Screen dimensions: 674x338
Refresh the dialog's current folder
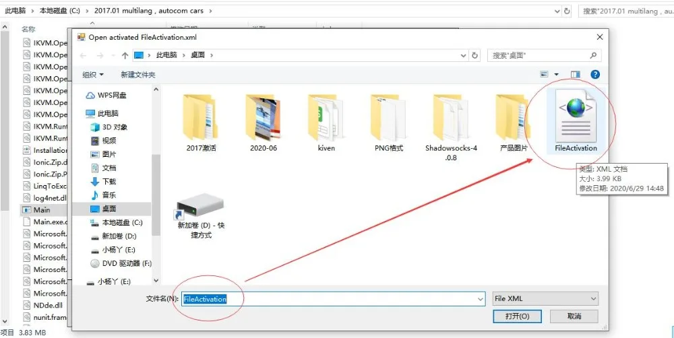click(x=474, y=55)
